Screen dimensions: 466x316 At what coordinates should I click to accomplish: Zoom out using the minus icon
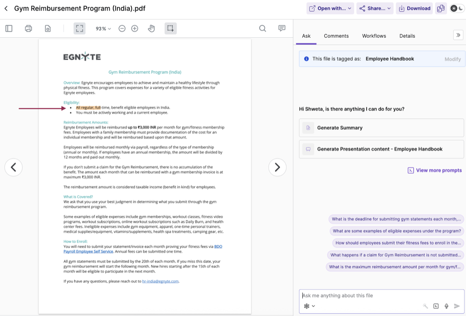point(122,28)
